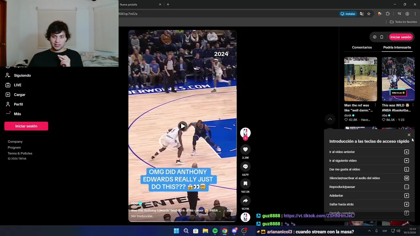Open the Company footer link
This screenshot has width=420, height=236.
(x=15, y=142)
